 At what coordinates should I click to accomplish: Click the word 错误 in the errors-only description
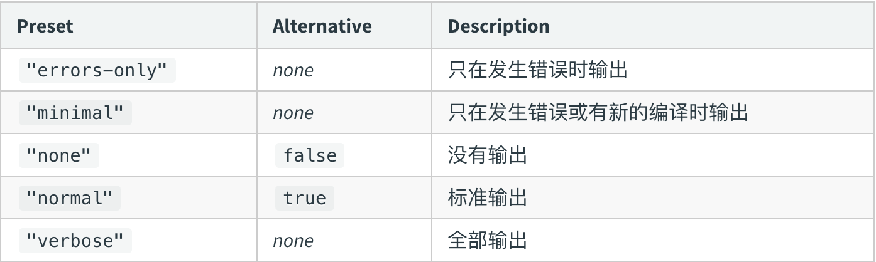[x=548, y=70]
